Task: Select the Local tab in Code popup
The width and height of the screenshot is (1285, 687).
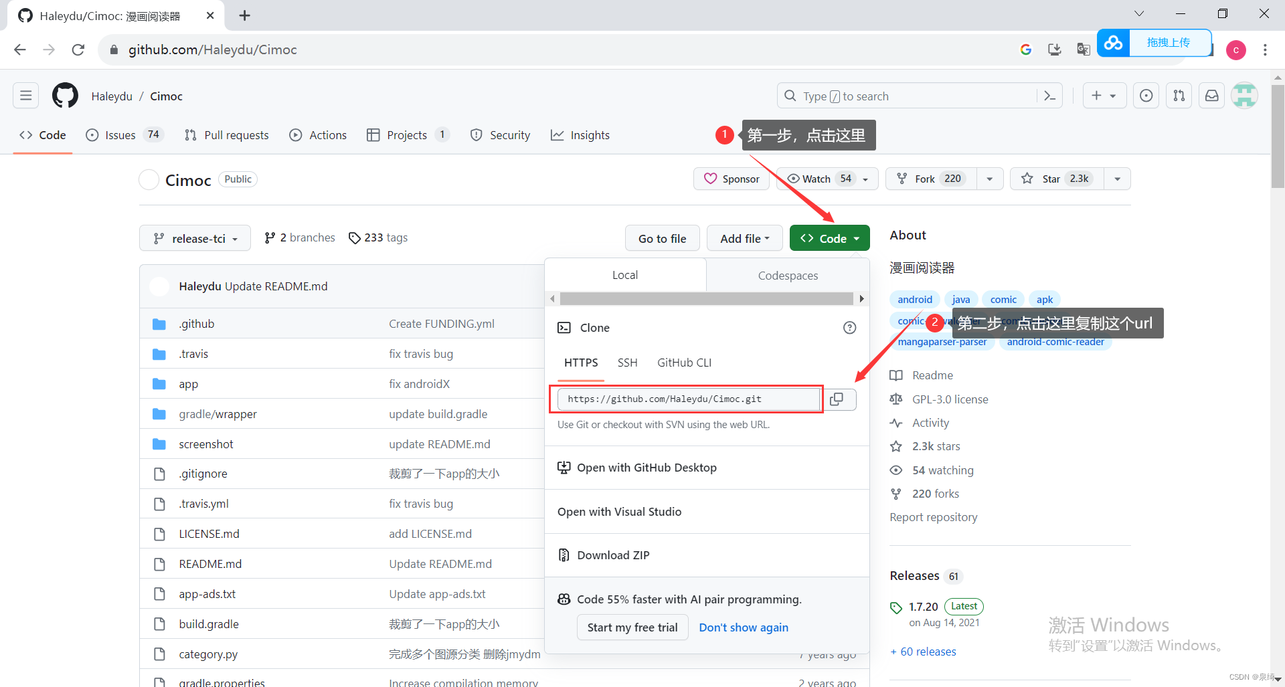Action: coord(625,275)
